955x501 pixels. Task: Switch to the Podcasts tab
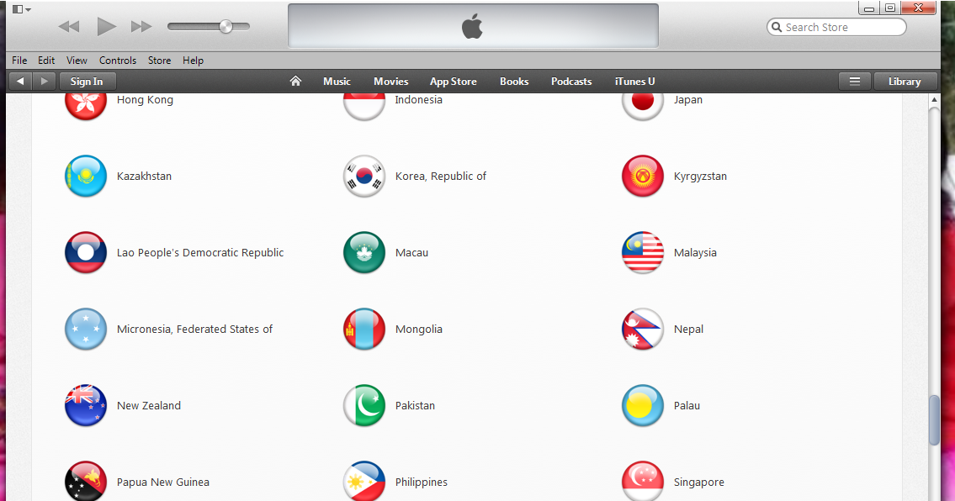pyautogui.click(x=571, y=81)
